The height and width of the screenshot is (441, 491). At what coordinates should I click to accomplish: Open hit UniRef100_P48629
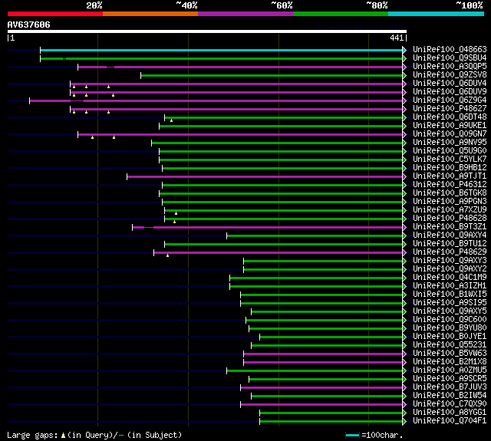450,252
